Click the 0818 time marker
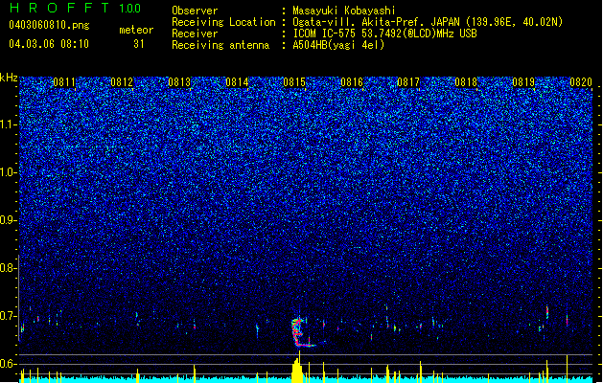Screen dimensions: 603x383 pos(466,82)
